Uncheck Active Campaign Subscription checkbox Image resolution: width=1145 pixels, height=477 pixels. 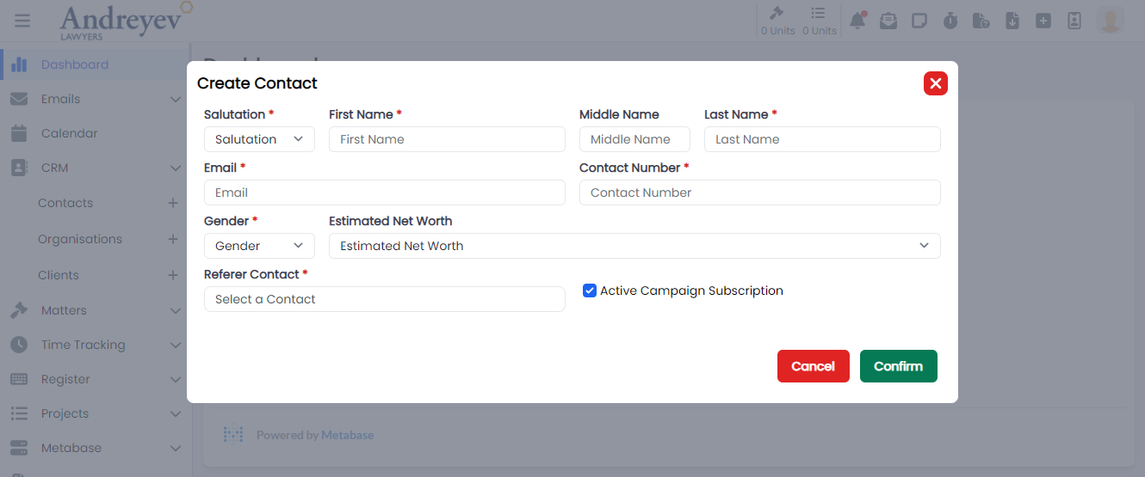(590, 290)
